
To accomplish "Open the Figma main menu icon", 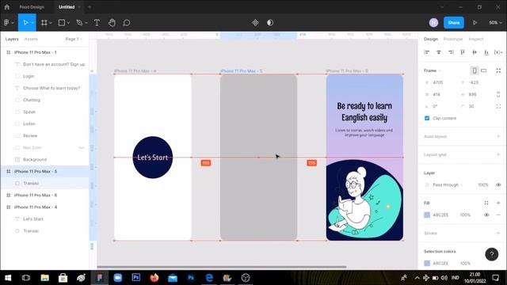I will (x=6, y=23).
